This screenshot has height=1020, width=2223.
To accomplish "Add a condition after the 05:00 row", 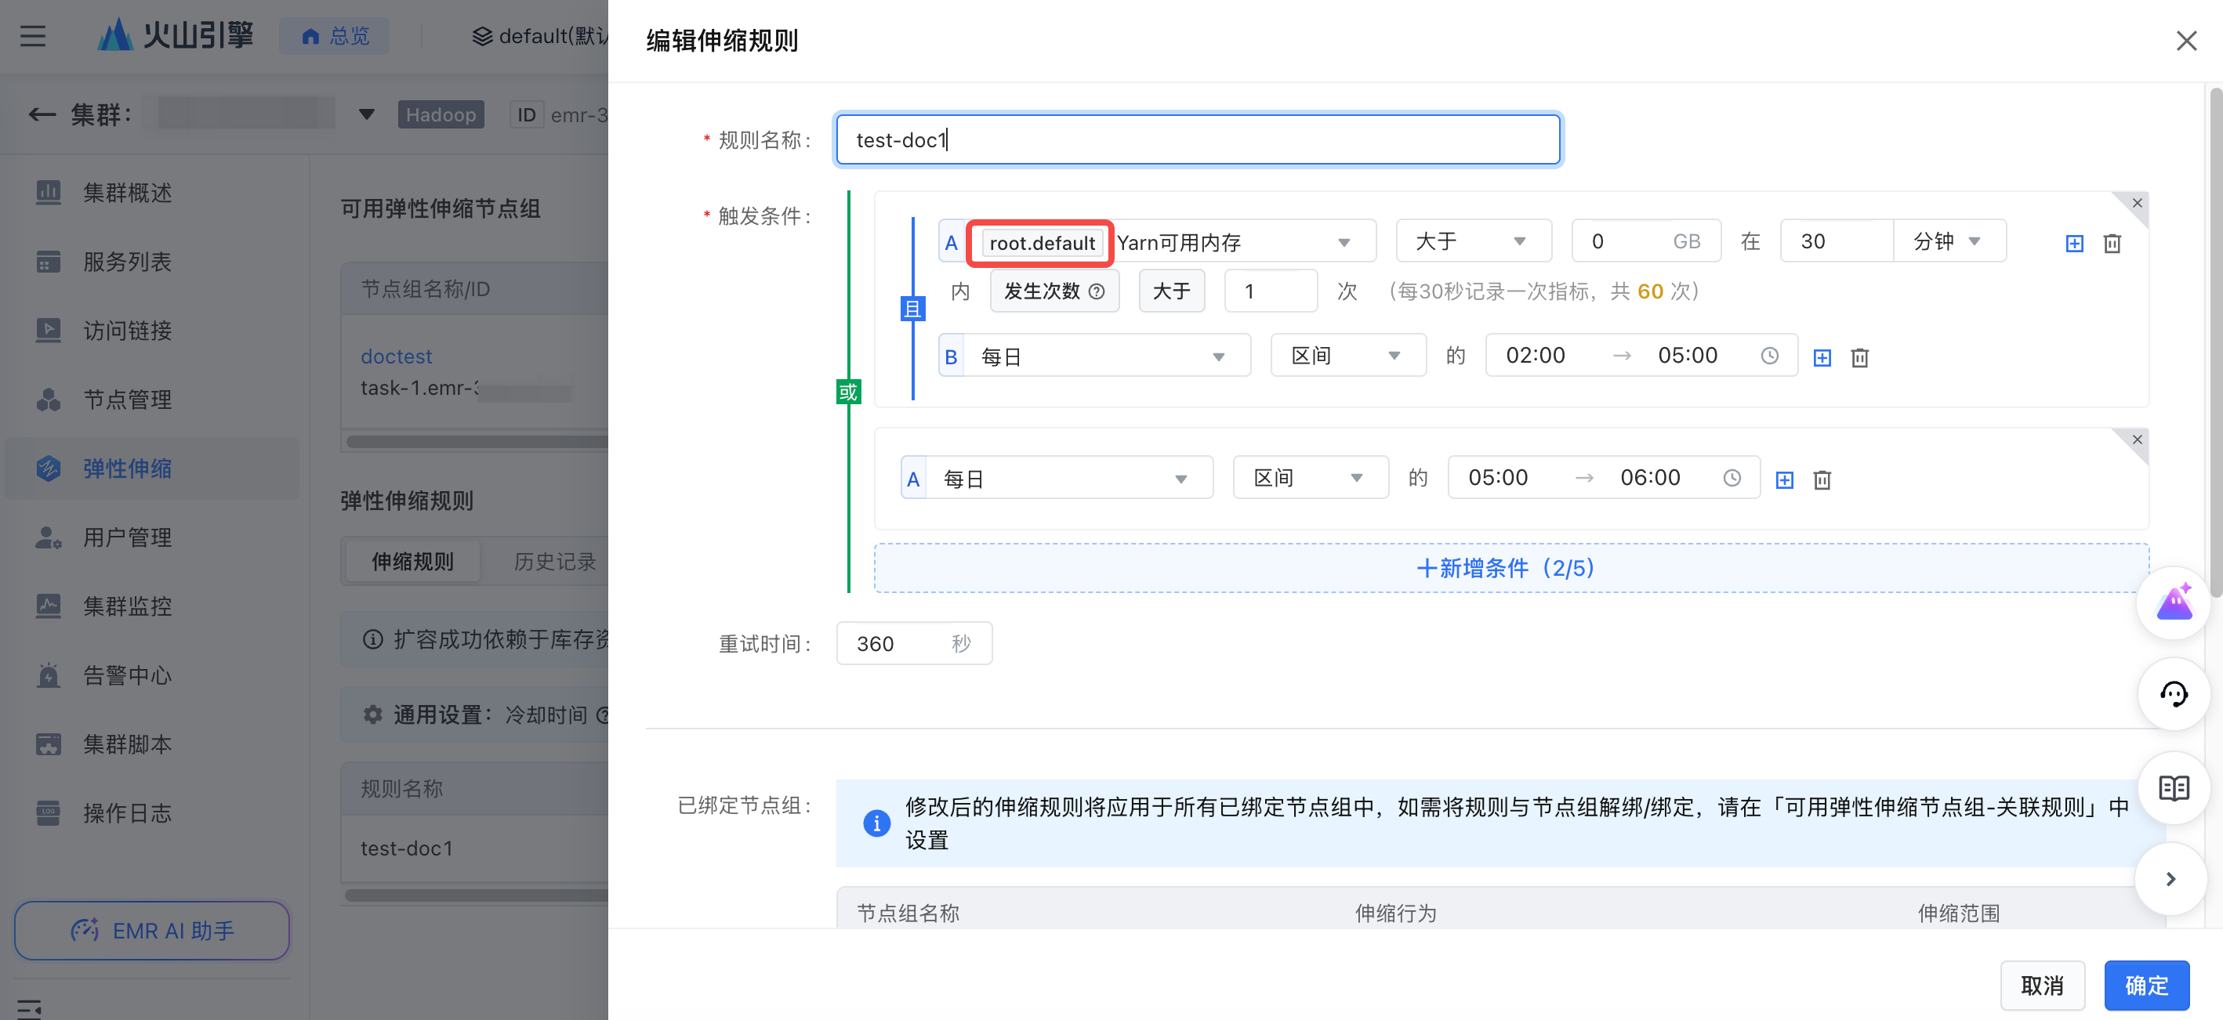I will [1784, 480].
